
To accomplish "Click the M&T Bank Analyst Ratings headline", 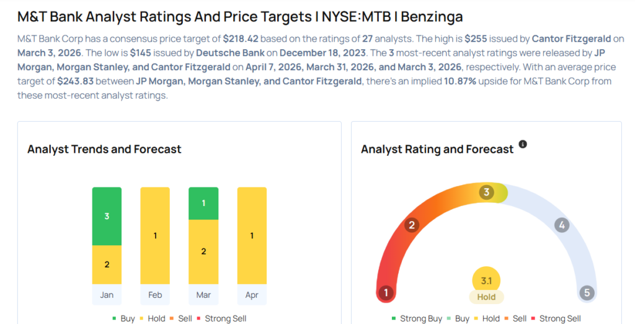I will coord(240,16).
